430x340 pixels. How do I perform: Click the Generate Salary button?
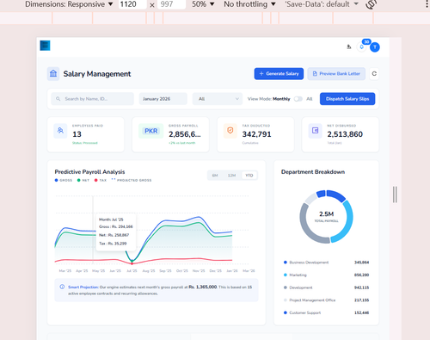[279, 74]
